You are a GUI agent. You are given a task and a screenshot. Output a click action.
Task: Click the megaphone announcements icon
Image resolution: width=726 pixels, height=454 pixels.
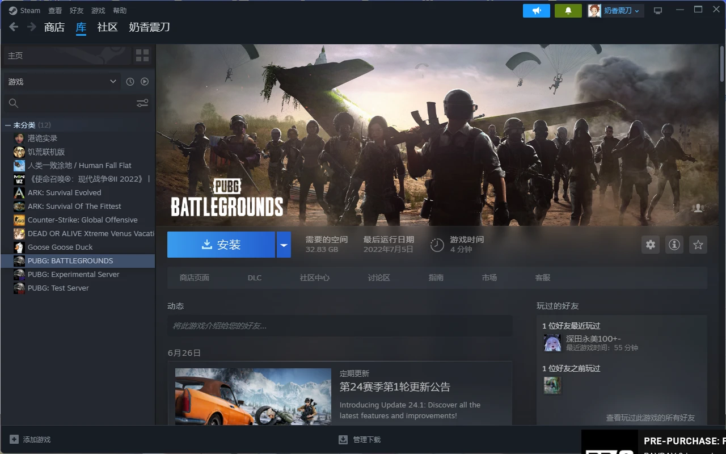pyautogui.click(x=537, y=10)
